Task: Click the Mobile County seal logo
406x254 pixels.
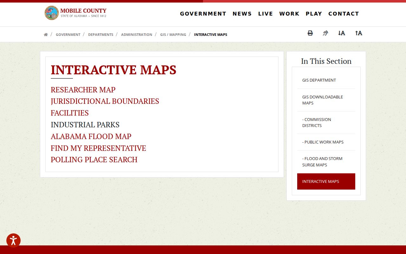Action: 51,13
